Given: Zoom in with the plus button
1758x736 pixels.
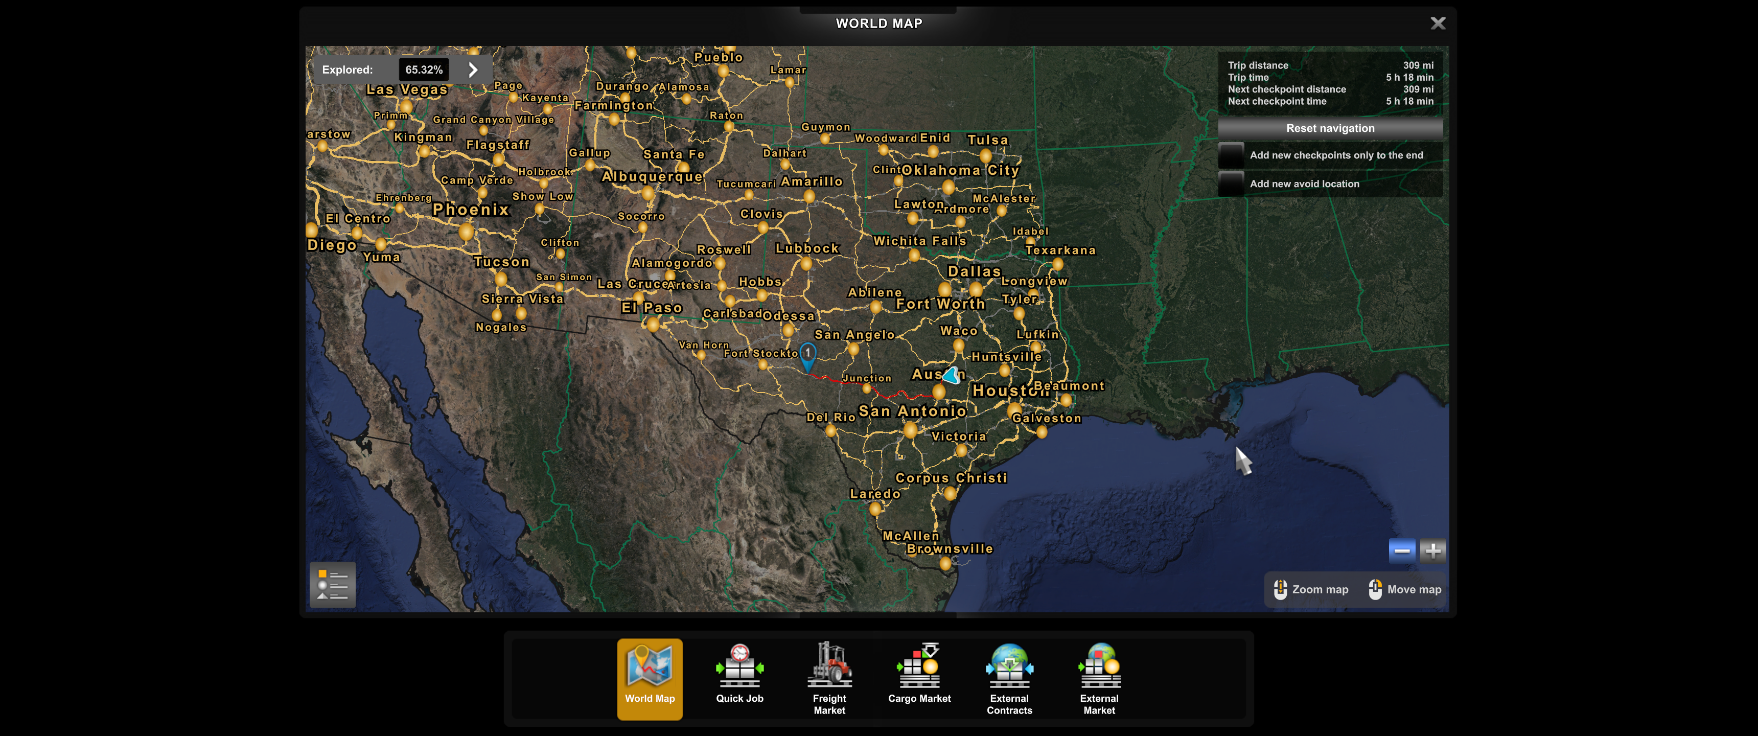Looking at the screenshot, I should pos(1432,550).
